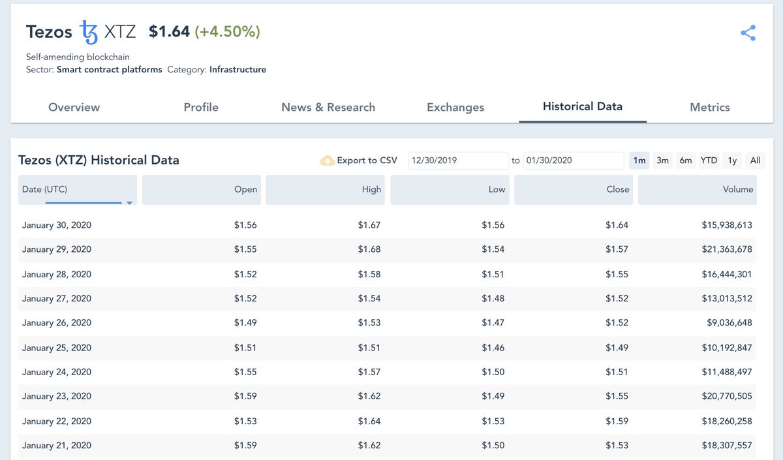Click the January 28, 2020 date cell

pyautogui.click(x=57, y=274)
